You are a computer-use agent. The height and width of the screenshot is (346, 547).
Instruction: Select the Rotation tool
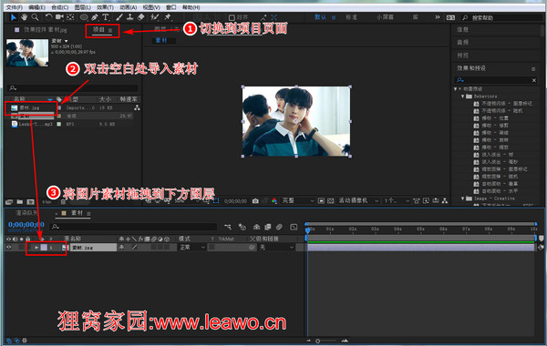[x=48, y=17]
